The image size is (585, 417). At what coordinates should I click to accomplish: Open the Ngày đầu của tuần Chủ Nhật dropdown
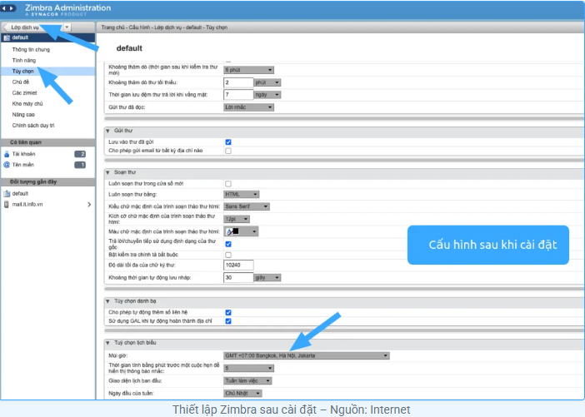tap(242, 393)
